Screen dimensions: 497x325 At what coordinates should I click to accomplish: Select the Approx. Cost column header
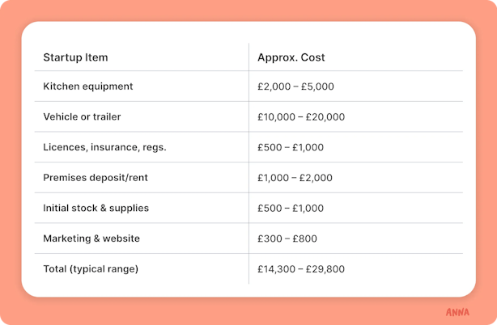[291, 57]
